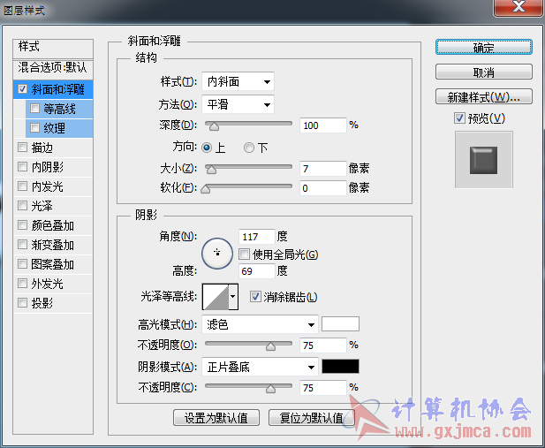The height and width of the screenshot is (448, 545).
Task: Select the 下 direction radio button
Action: [x=249, y=148]
